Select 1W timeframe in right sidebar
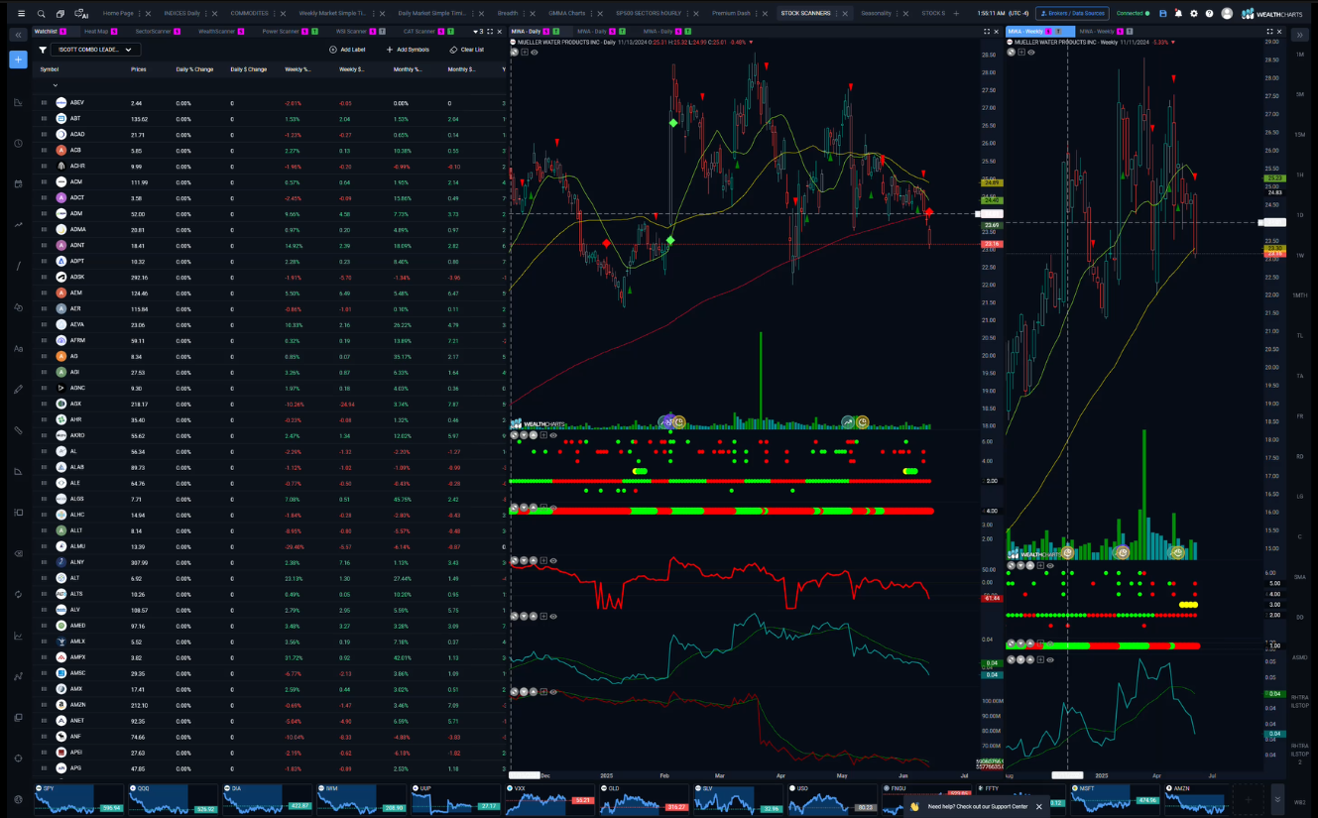The width and height of the screenshot is (1318, 818). click(1300, 256)
